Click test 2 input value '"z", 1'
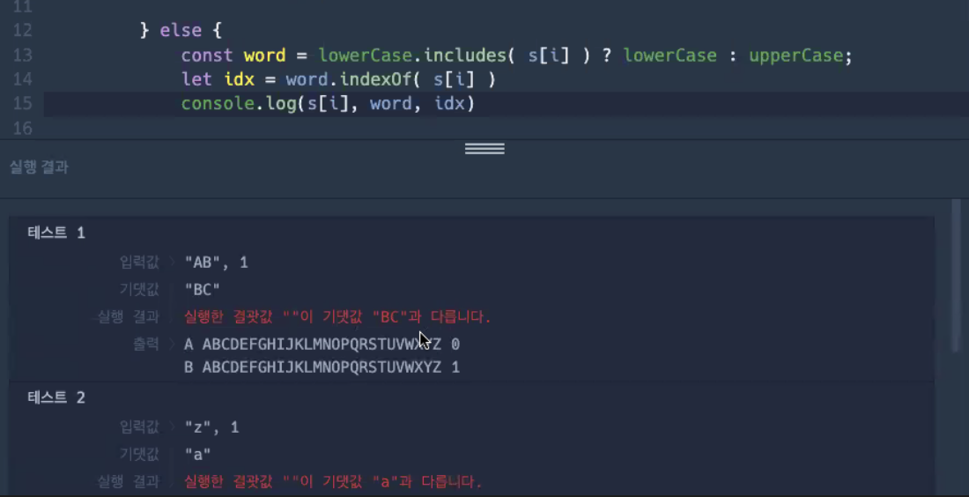Image resolution: width=969 pixels, height=497 pixels. click(211, 427)
